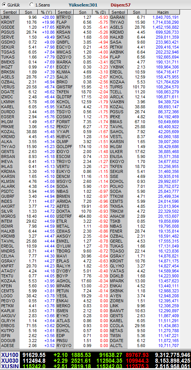
Task: Click the Düşen:57 counter
Action: [121, 5]
